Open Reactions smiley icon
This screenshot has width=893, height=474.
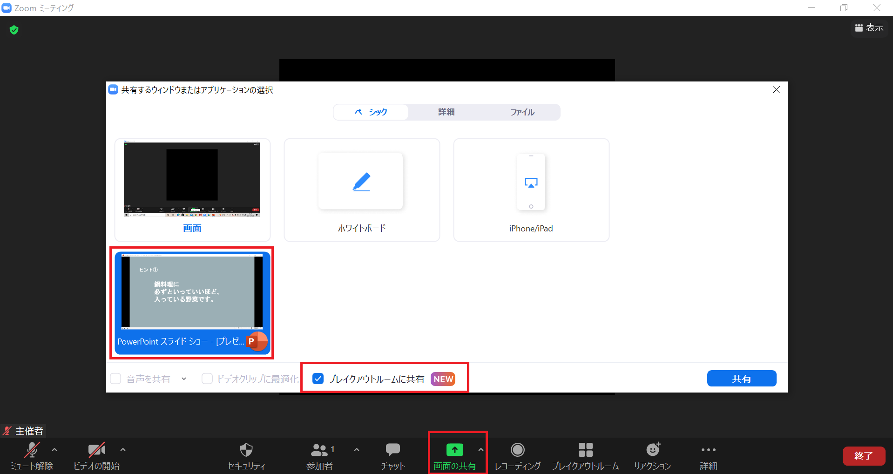click(653, 450)
